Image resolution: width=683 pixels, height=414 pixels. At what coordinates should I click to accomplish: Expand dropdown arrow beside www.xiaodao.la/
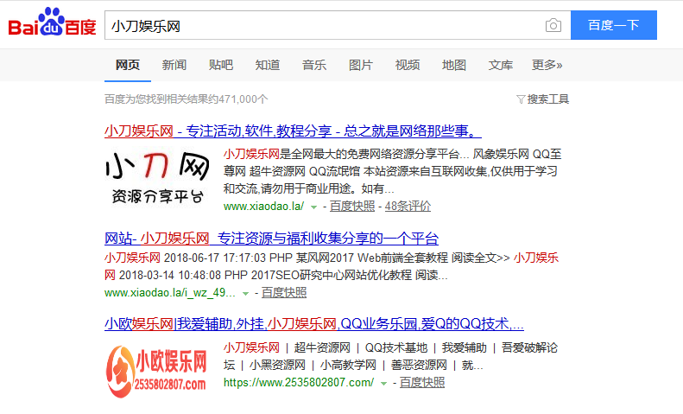(x=313, y=207)
